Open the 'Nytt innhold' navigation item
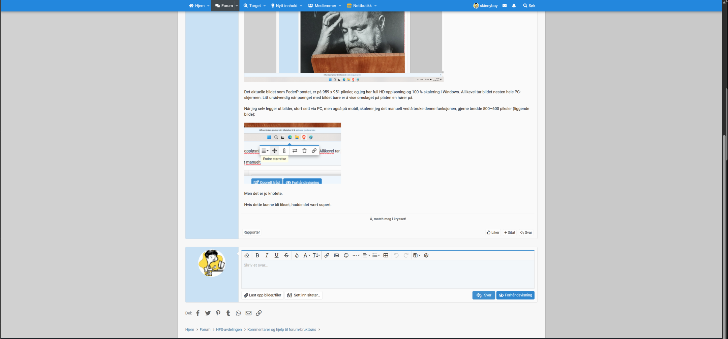Screen dimensions: 728x339 pos(284,6)
